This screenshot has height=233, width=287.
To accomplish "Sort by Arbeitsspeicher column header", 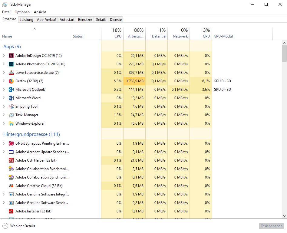I will 134,34.
